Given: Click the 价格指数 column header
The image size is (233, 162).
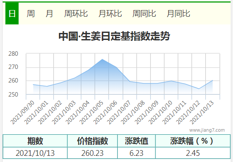Looking at the screenshot, I should click(92, 141).
